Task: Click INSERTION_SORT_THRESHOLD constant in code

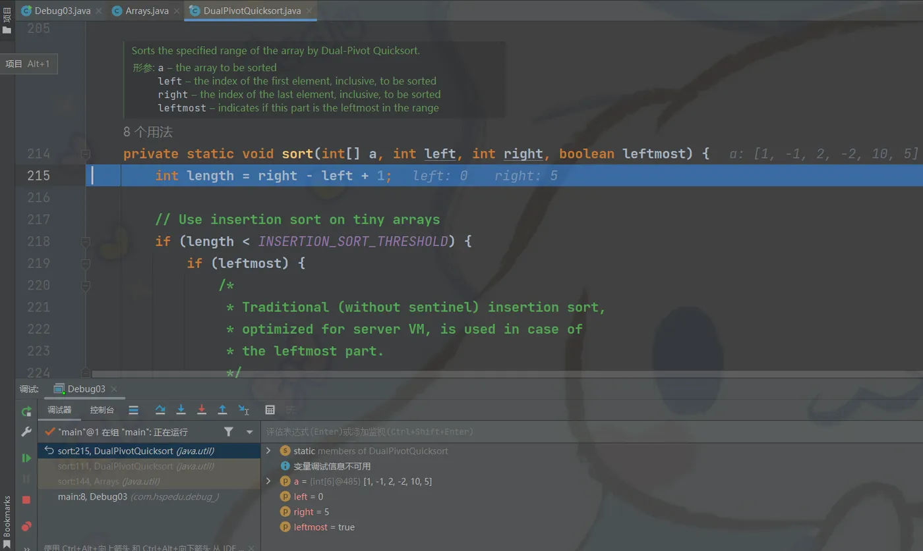Action: tap(353, 242)
